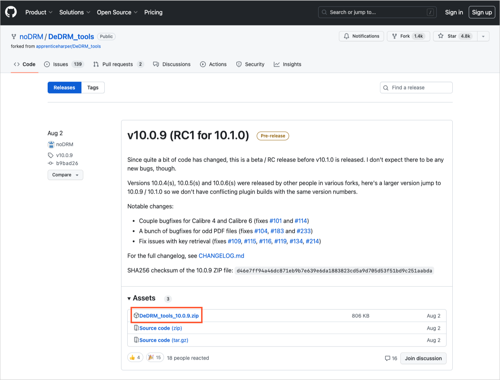
Task: Click the Pre-release label badge
Action: click(273, 136)
